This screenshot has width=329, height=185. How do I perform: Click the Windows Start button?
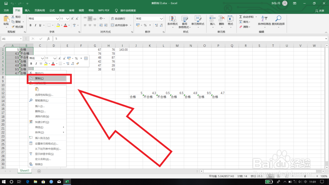tap(4, 182)
